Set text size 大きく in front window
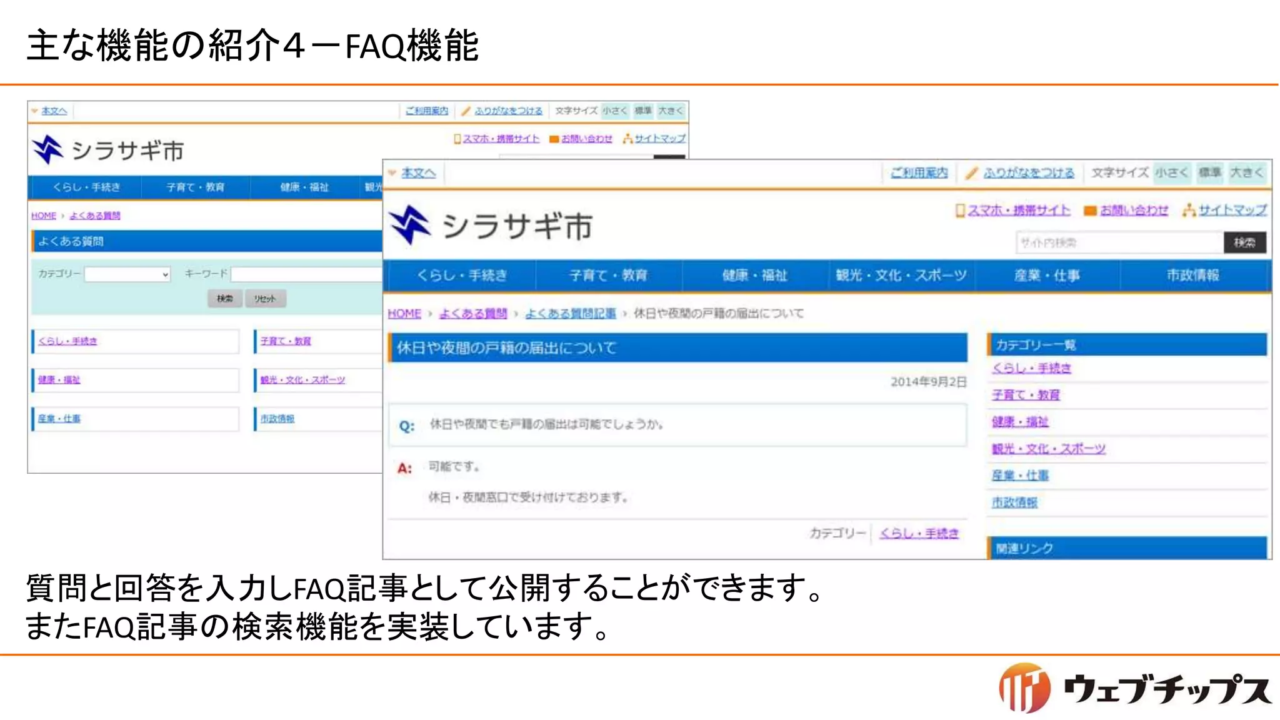The height and width of the screenshot is (720, 1280). (1247, 172)
